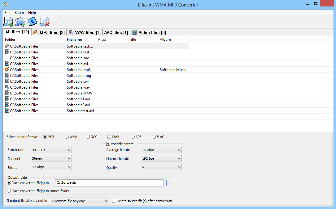Screen dimensions: 336x209
Task: Open the Average bitrate dropdown
Action: coord(161,150)
